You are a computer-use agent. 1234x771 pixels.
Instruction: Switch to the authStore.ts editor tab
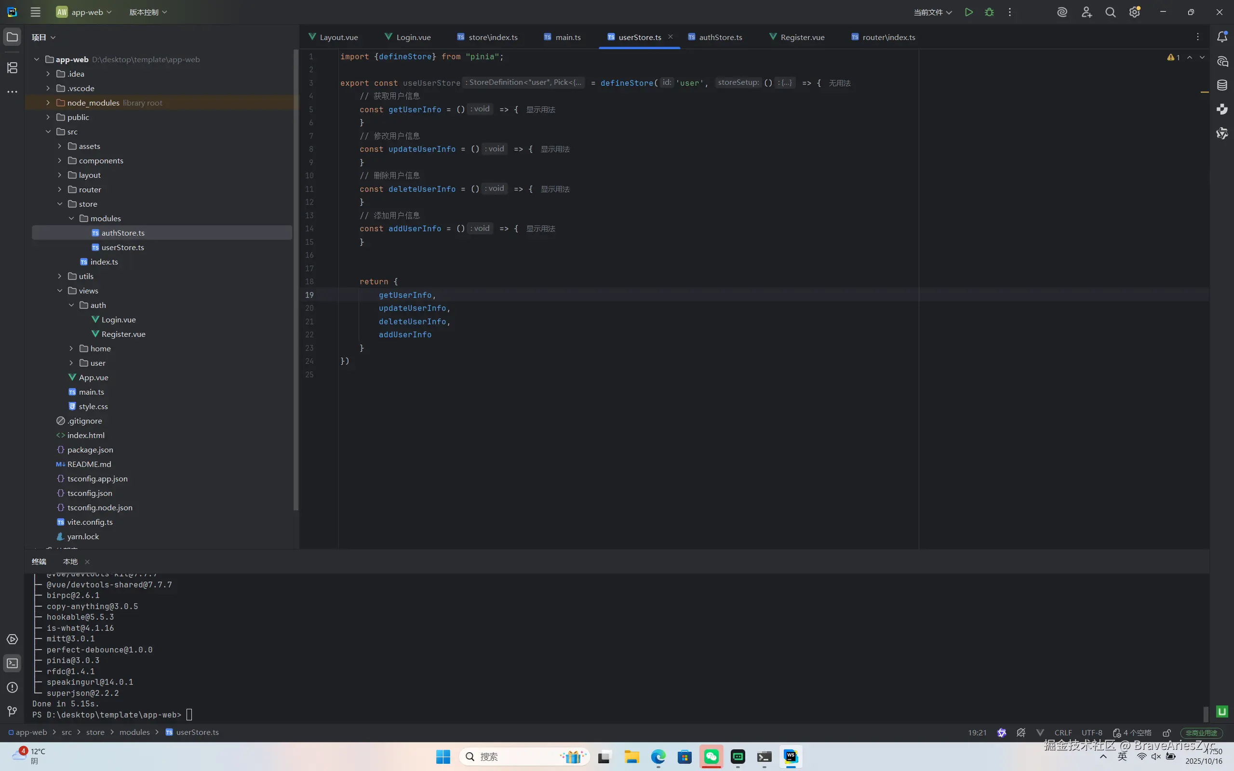pyautogui.click(x=720, y=37)
